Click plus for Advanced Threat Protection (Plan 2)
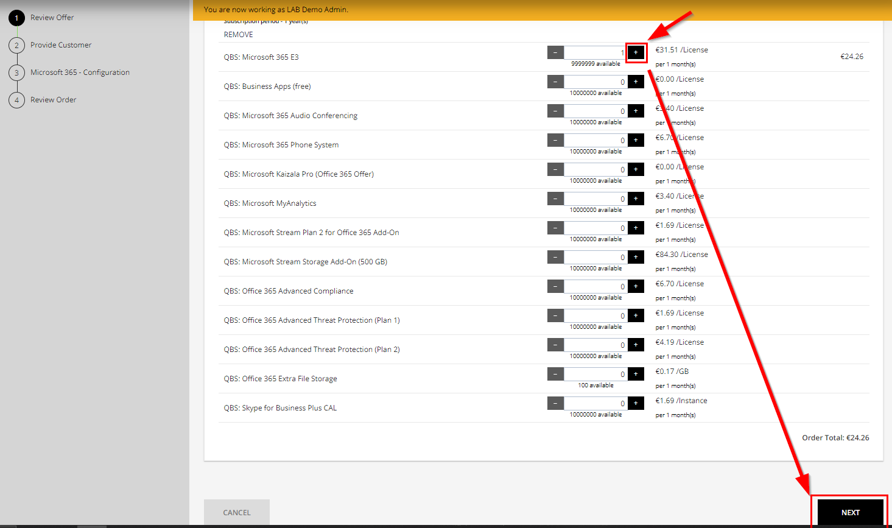Viewport: 892px width, 528px height. pos(636,345)
